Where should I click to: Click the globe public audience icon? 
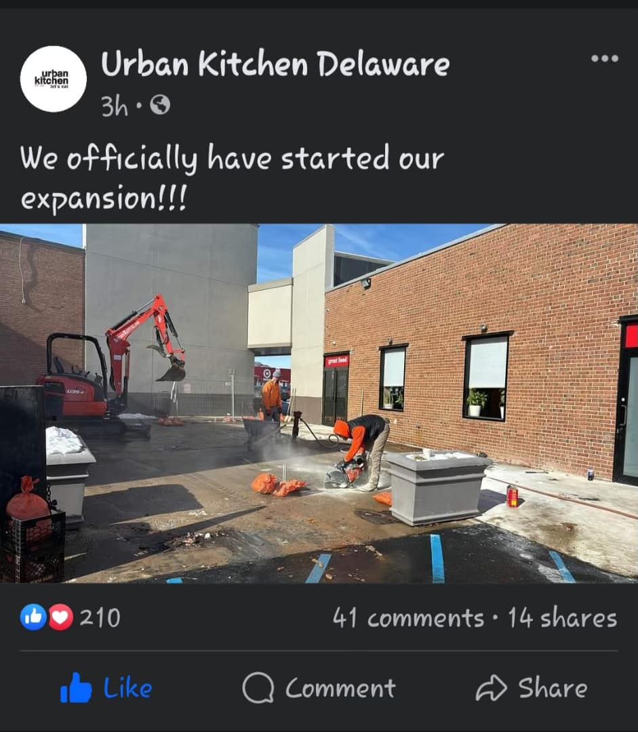coord(160,105)
